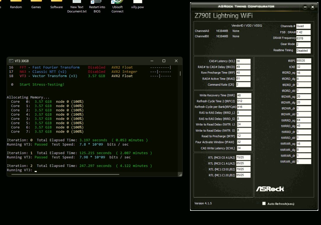The image size is (321, 225).
Task: Click the horizontal scrollbar in VT3 console
Action: (x=65, y=174)
